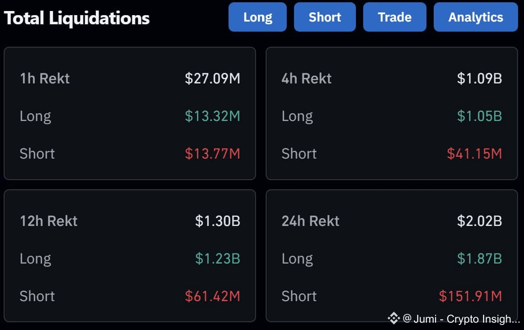
Task: Open the Short button
Action: tap(324, 17)
